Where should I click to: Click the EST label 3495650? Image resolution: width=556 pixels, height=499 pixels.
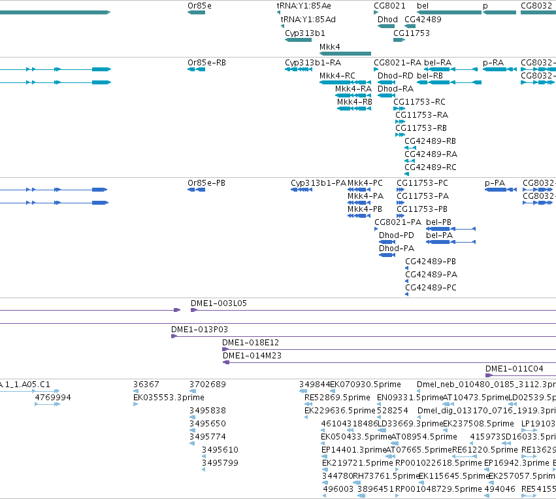207,424
